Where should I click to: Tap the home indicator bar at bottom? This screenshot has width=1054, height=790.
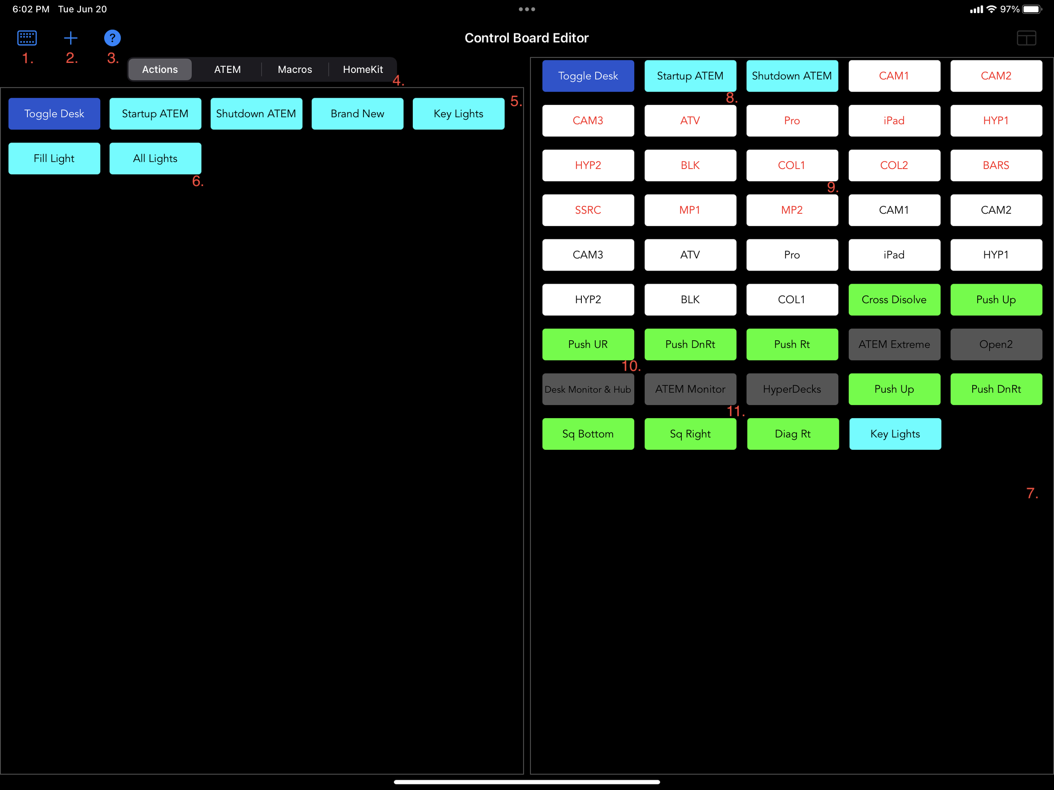pos(527,782)
